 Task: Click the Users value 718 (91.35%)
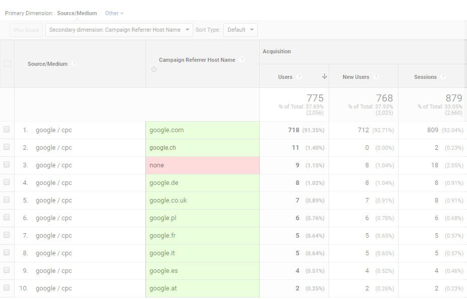(x=306, y=130)
